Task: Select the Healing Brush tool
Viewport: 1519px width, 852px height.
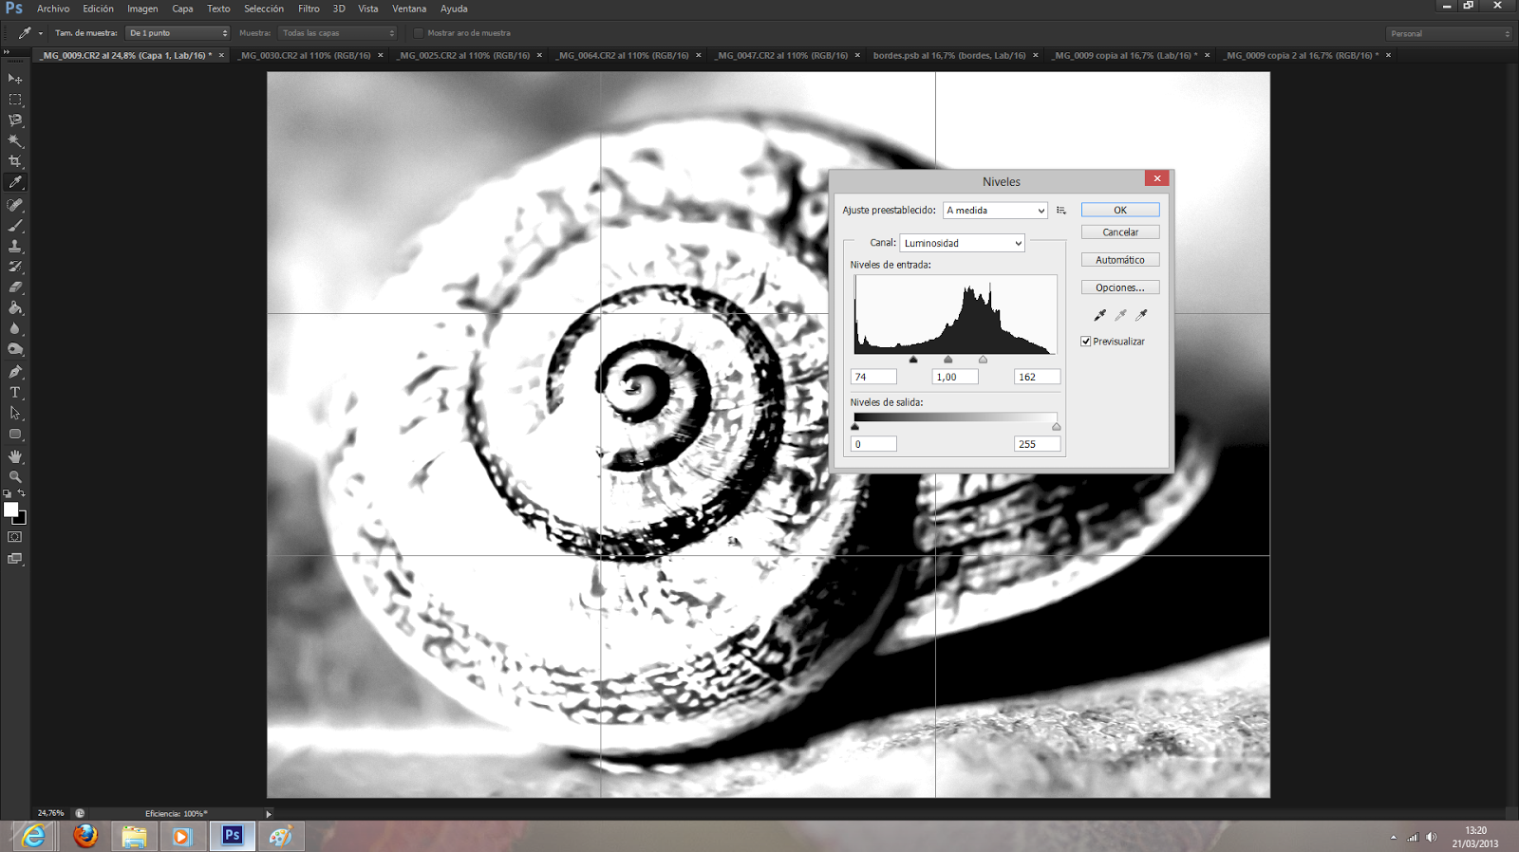Action: point(15,205)
